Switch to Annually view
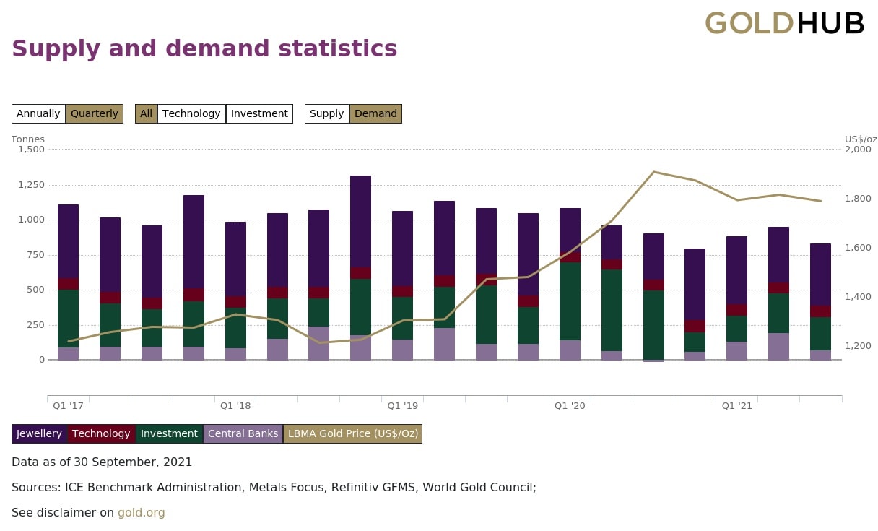Screen dimensions: 878x531 [38, 114]
